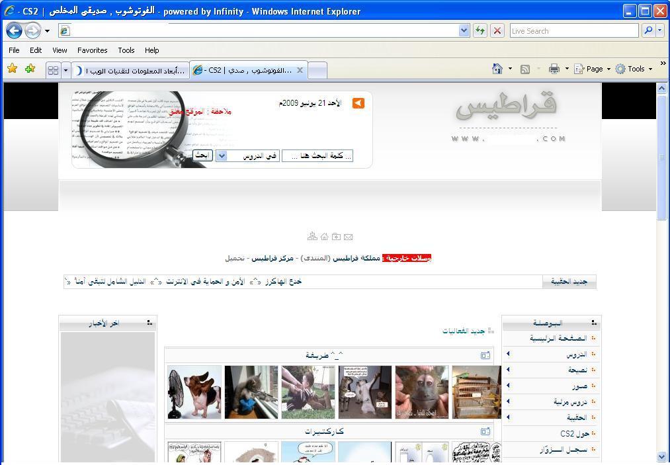Click the red Stop loading icon
Viewport: 670px width, 465px height.
tap(497, 30)
